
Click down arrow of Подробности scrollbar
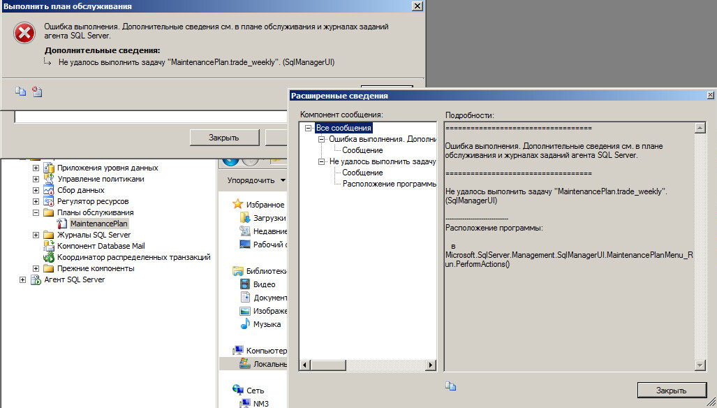click(700, 365)
